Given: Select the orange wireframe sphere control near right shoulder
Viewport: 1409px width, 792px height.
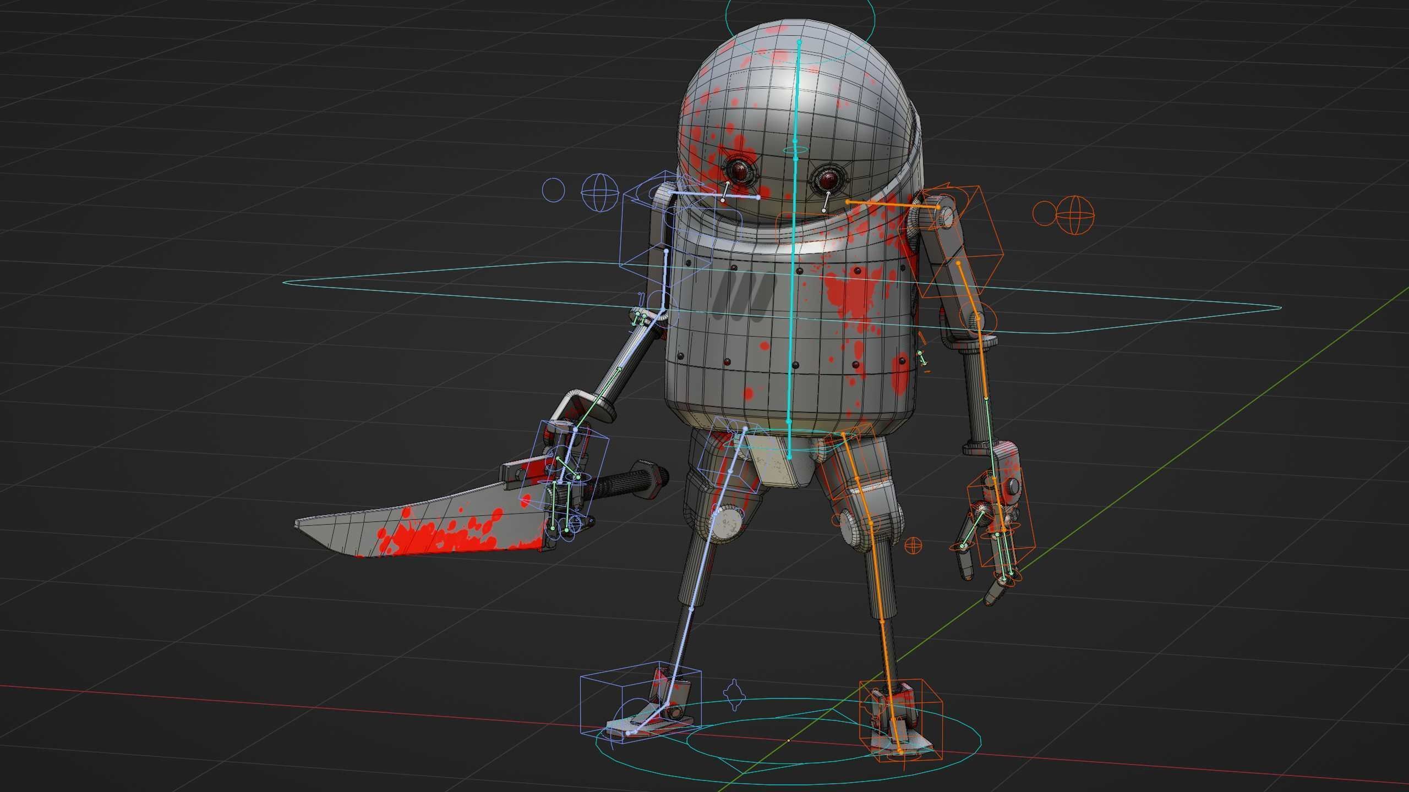Looking at the screenshot, I should 1075,215.
